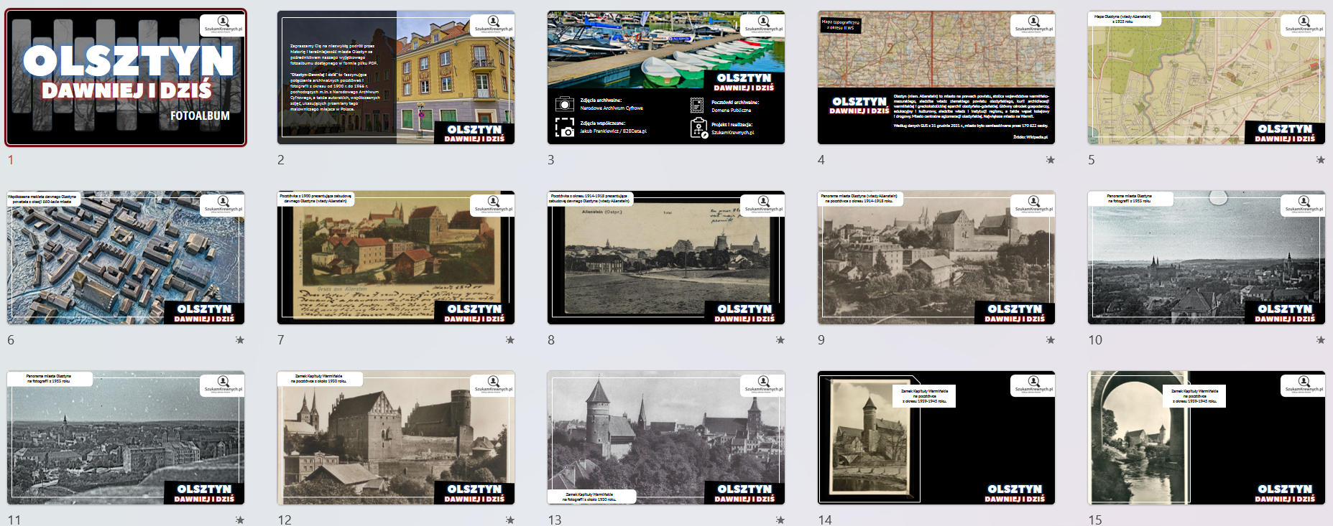Select slide 6 with bronze city model
Viewport: 1333px width, 526px height.
pyautogui.click(x=126, y=258)
